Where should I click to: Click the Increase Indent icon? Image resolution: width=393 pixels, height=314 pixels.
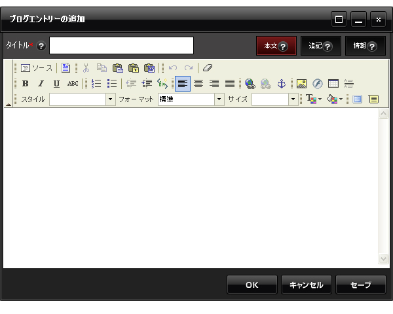[147, 84]
